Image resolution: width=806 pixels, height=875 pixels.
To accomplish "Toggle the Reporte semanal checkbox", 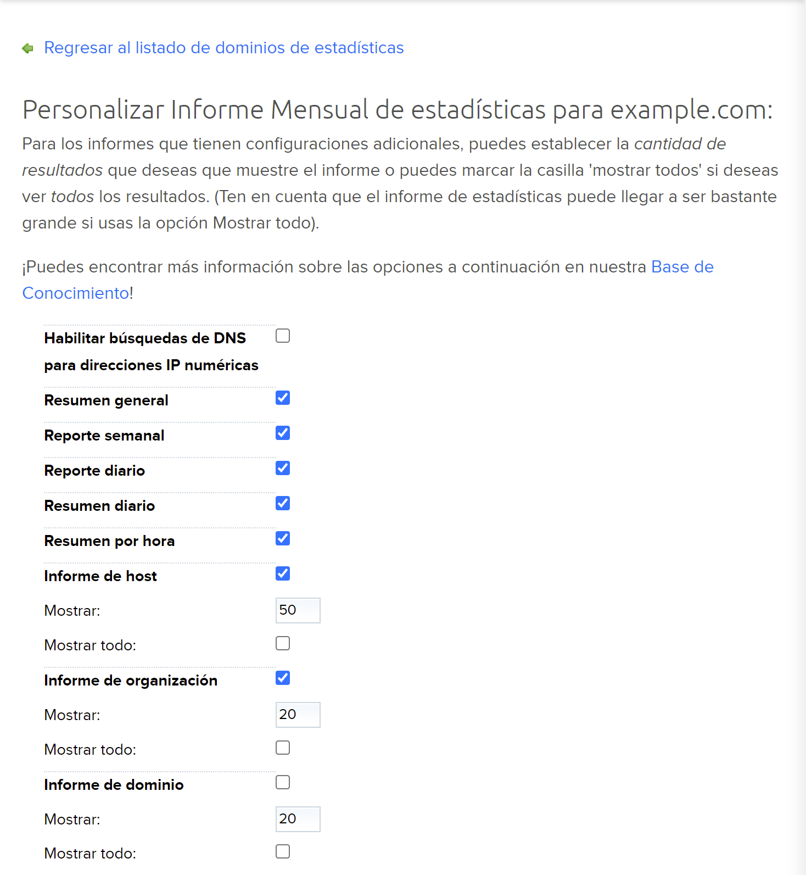I will [283, 433].
